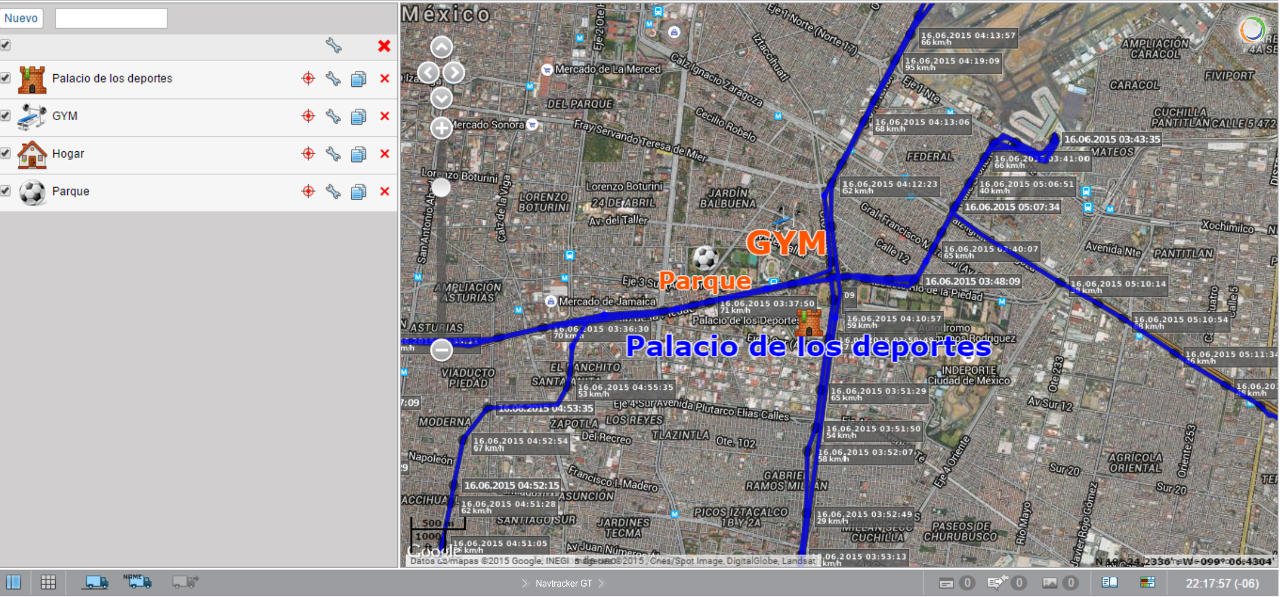Click the zoom out minus map button
The height and width of the screenshot is (597, 1280).
pos(442,350)
